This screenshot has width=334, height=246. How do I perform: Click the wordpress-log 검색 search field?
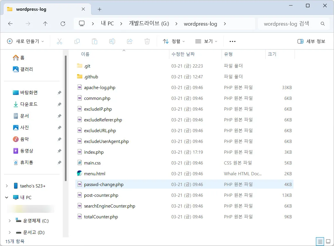(x=289, y=24)
